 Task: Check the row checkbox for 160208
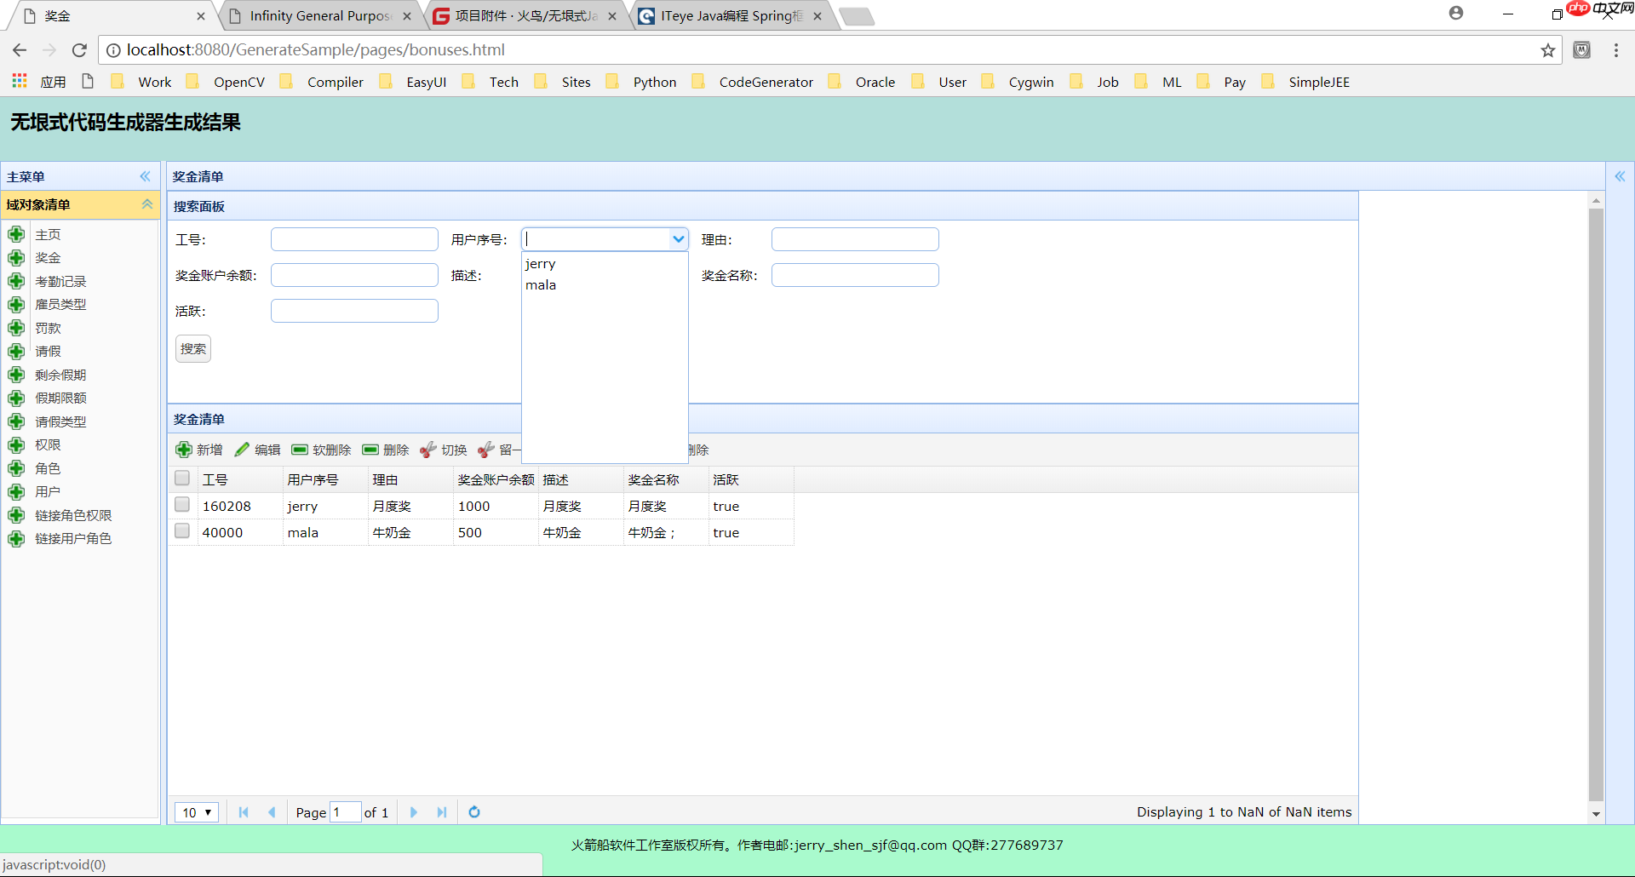click(182, 505)
